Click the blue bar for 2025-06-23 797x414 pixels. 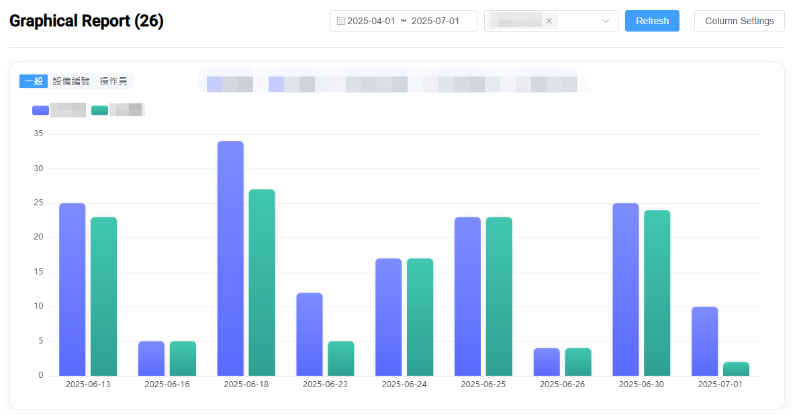coord(310,333)
